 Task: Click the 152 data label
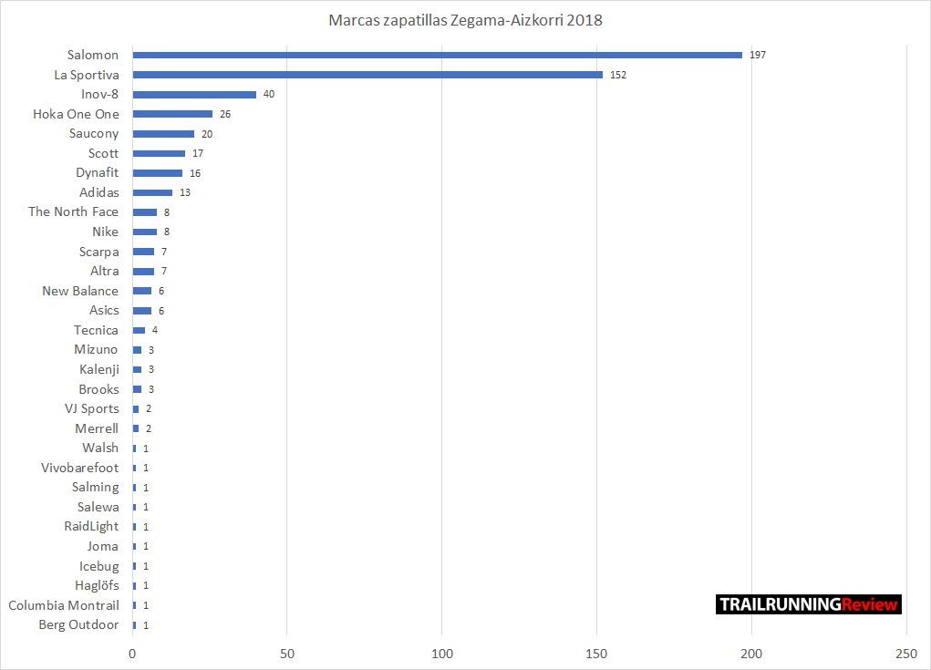(618, 75)
